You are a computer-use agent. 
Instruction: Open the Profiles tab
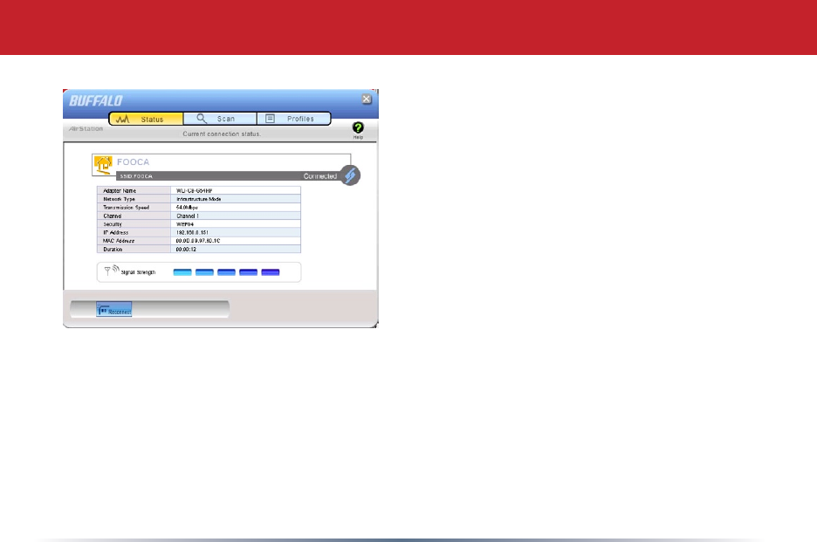294,119
